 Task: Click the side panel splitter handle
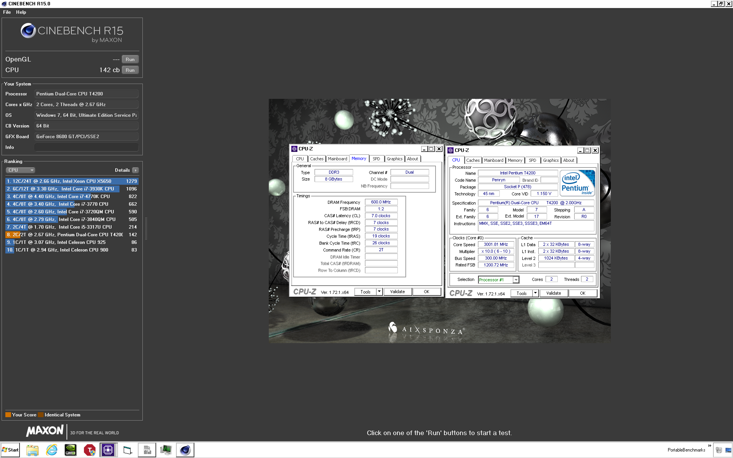[x=146, y=228]
